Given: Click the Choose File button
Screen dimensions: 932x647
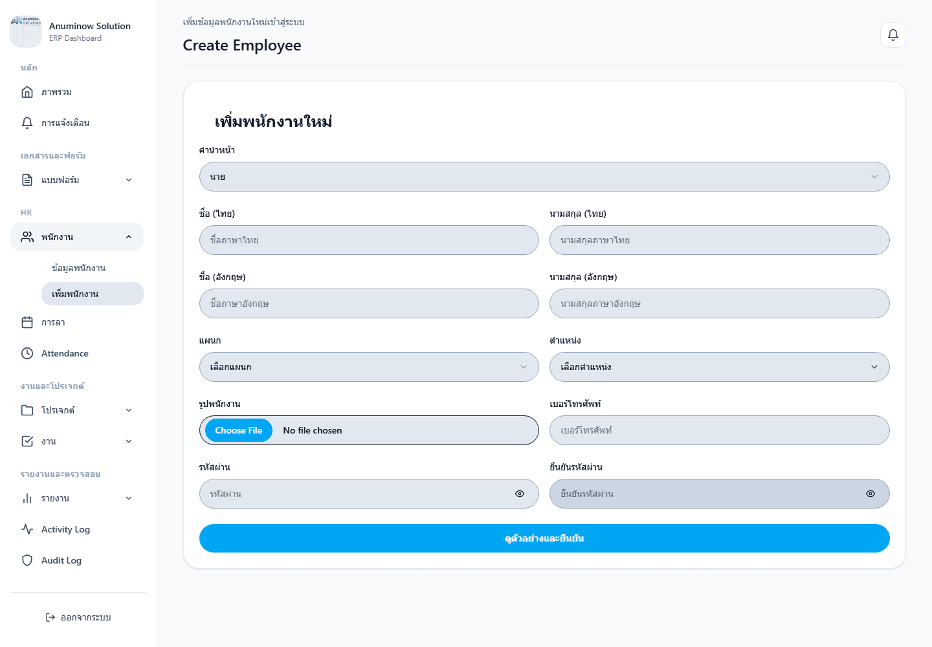Looking at the screenshot, I should pos(239,430).
